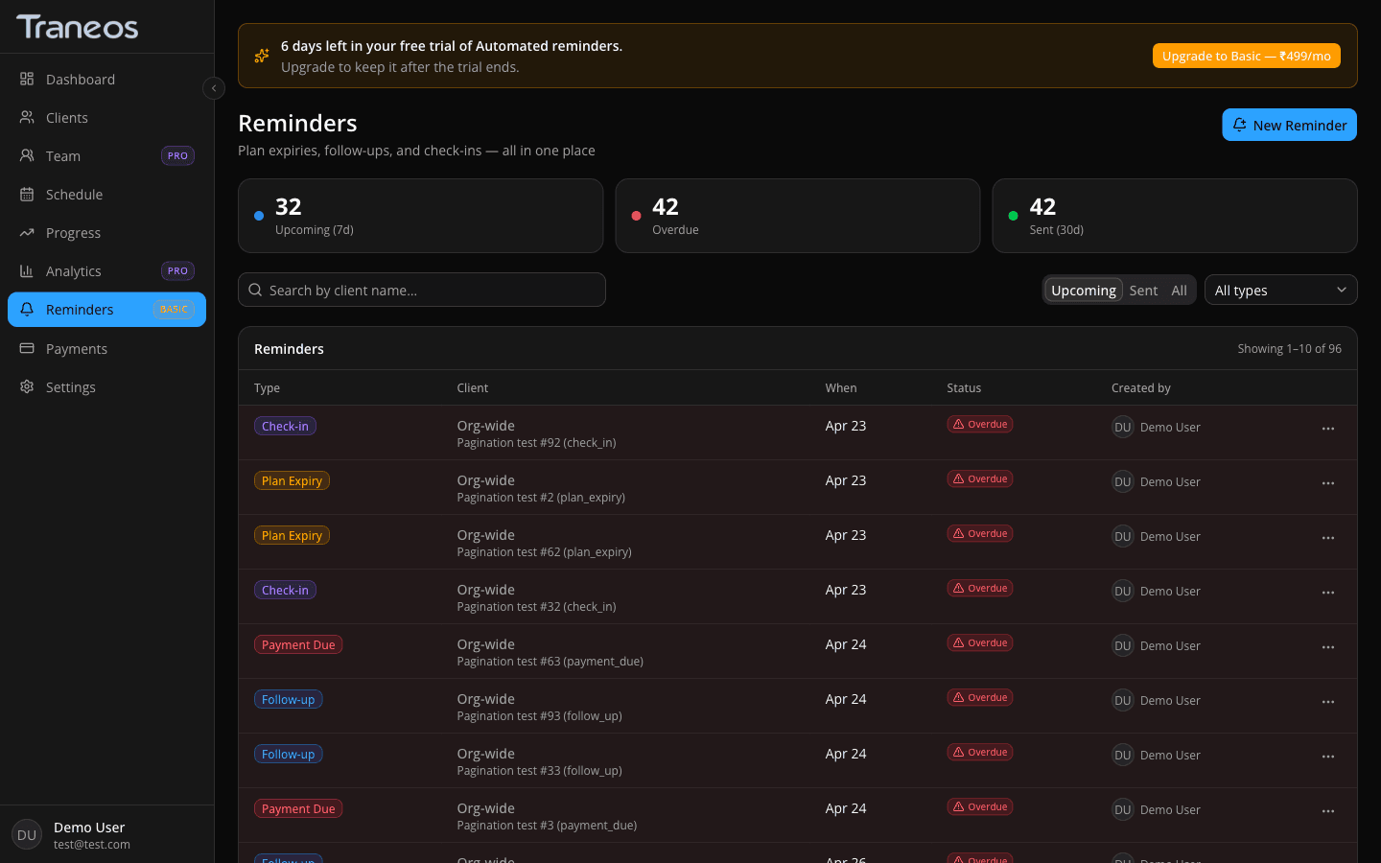Click DU avatar in test #62 row

point(1123,536)
